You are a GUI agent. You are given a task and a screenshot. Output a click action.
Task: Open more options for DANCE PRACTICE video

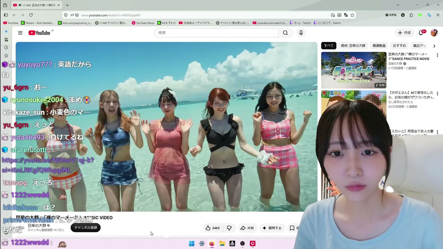tap(437, 55)
